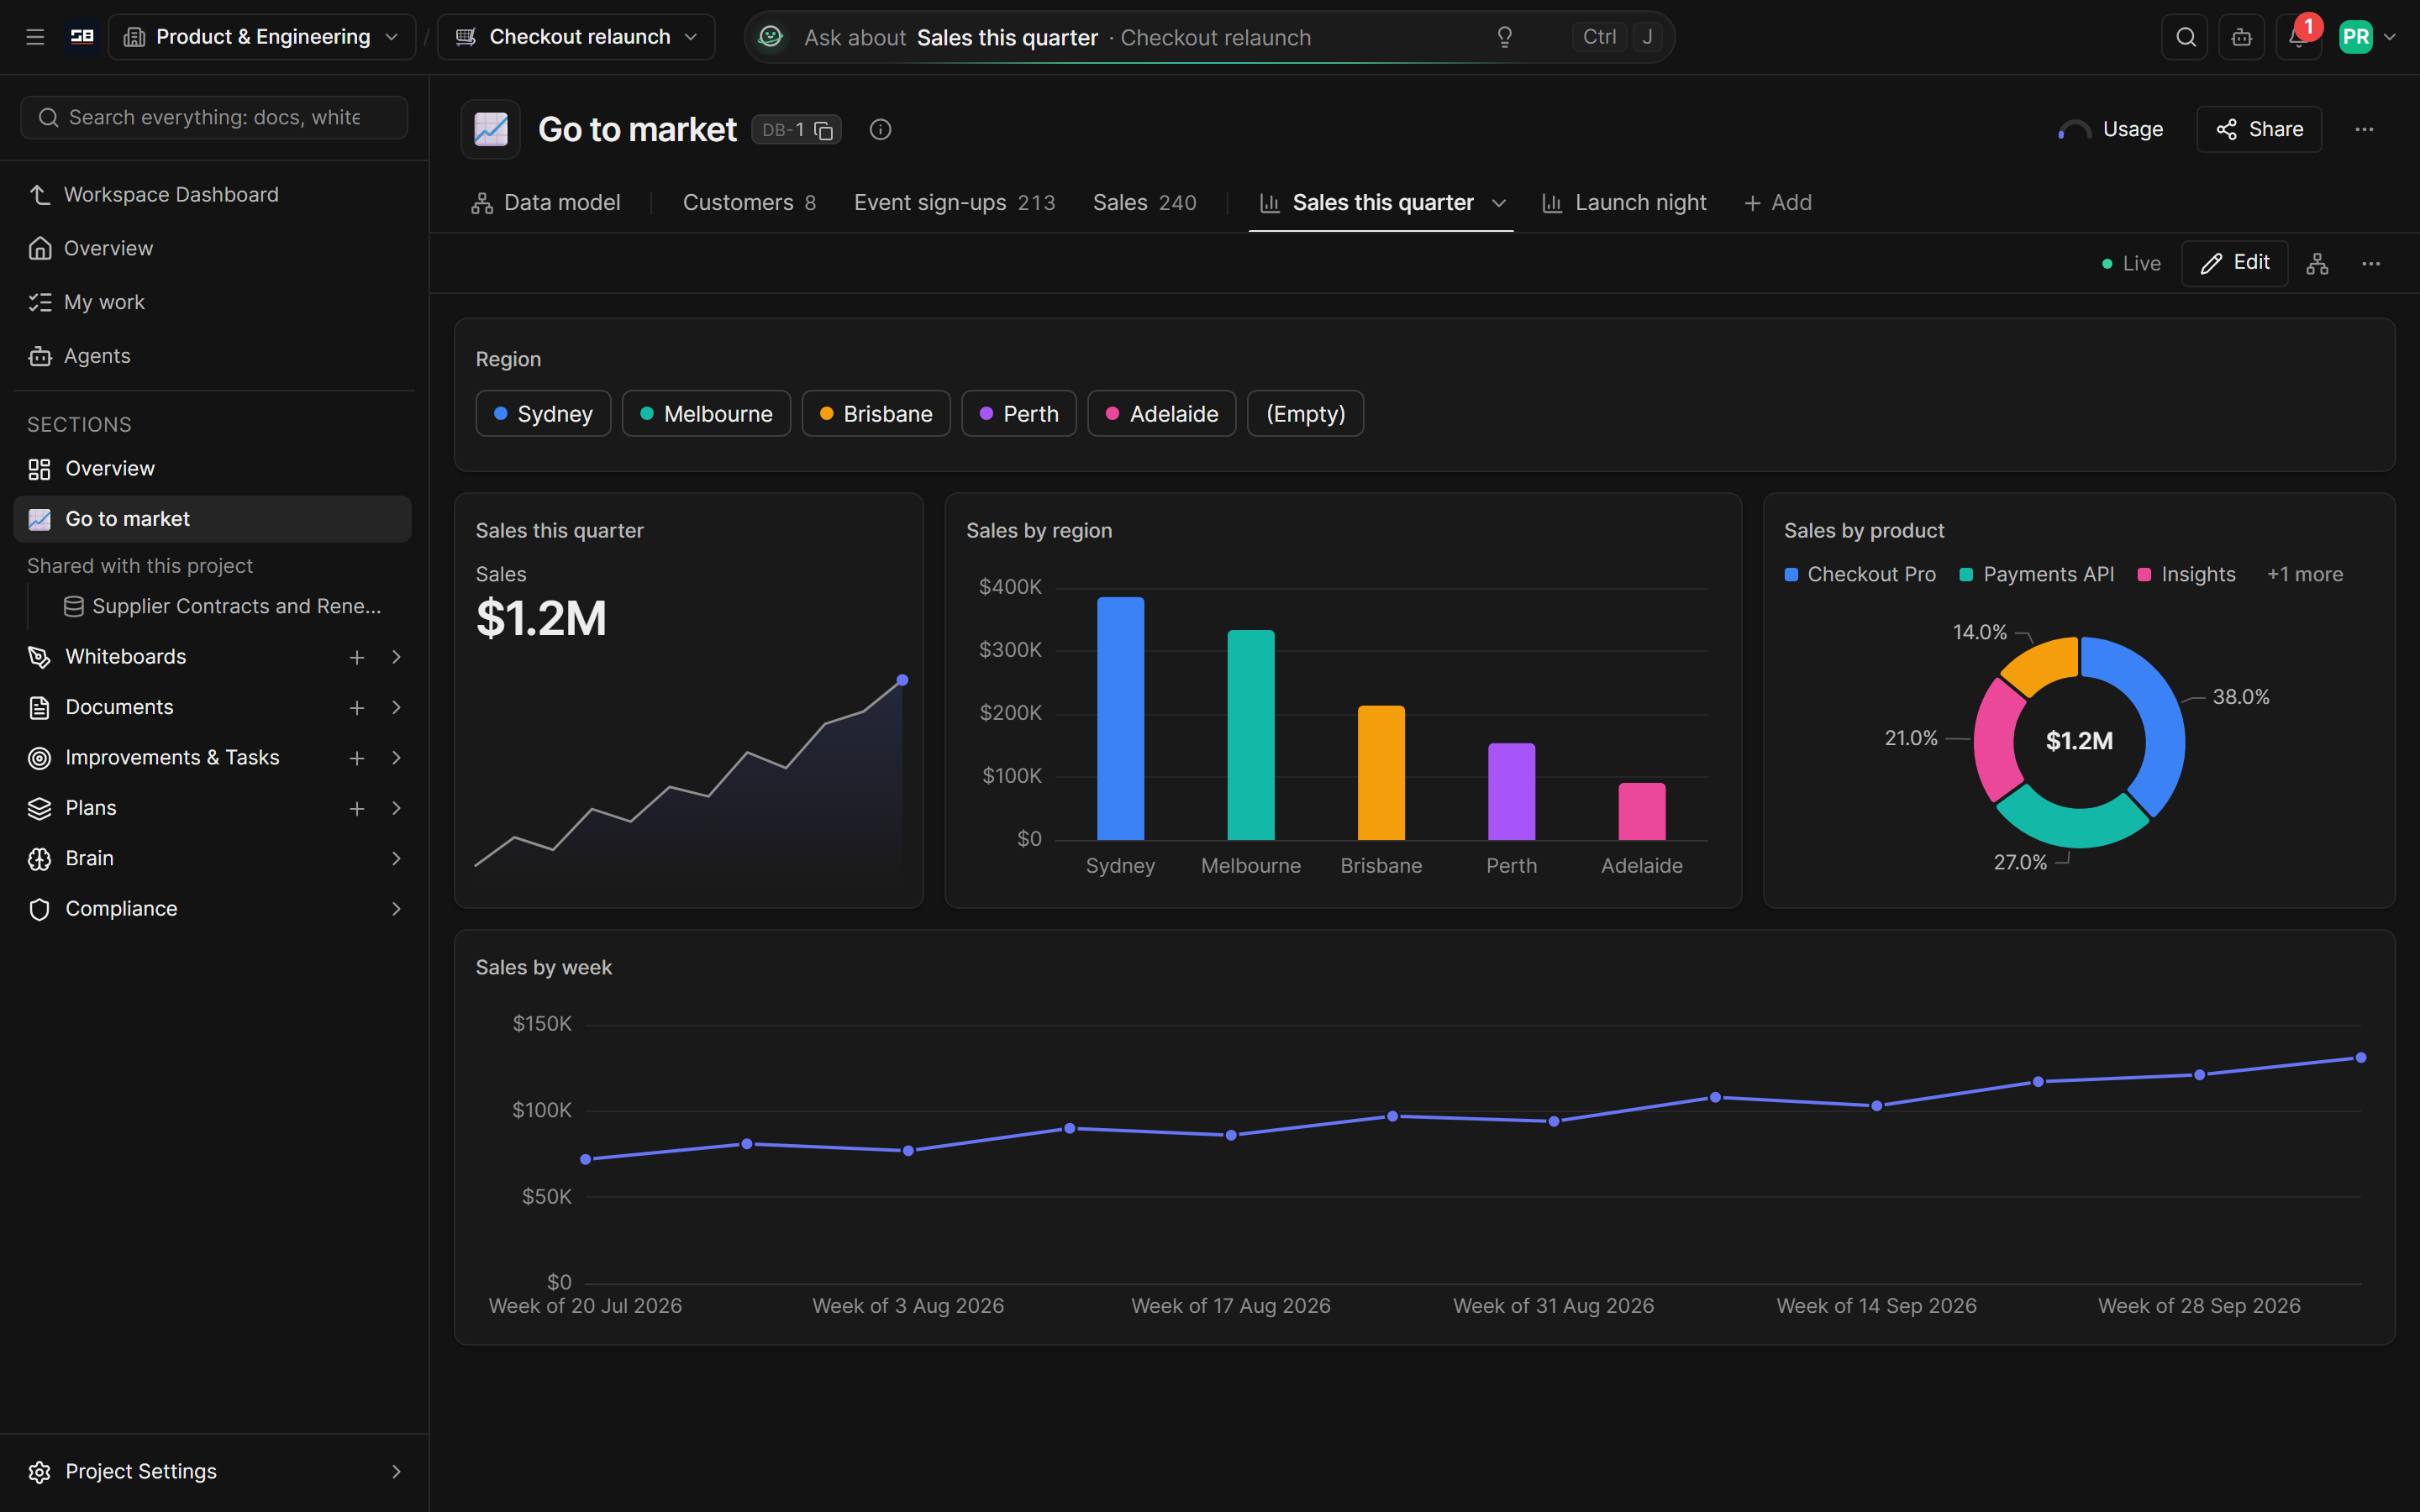The height and width of the screenshot is (1512, 2420).
Task: Switch to the Data model tab
Action: point(546,203)
